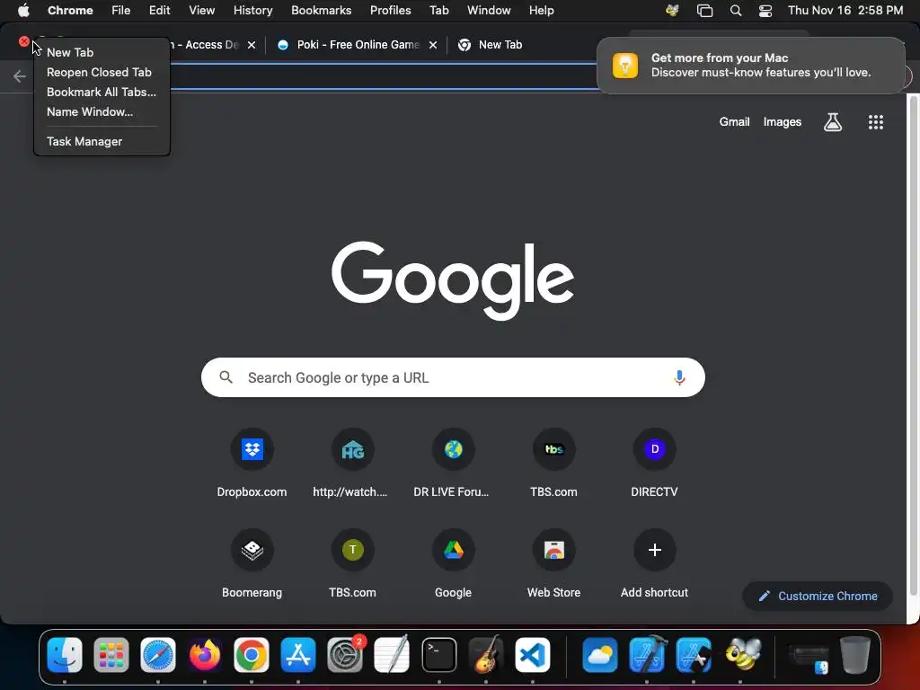Open the Profiles menu
The image size is (920, 690).
coord(390,11)
